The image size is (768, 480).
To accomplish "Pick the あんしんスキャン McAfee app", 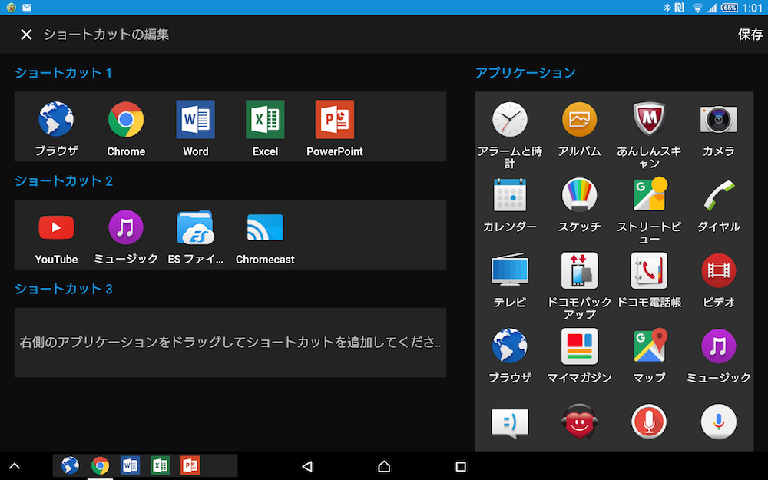I will click(649, 119).
